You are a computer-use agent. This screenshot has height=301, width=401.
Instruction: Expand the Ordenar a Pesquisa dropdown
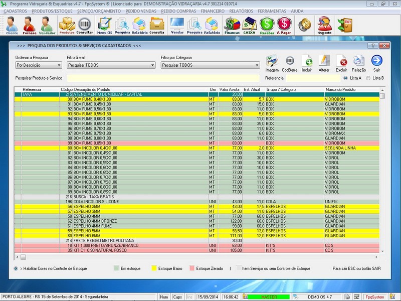[x=59, y=65]
